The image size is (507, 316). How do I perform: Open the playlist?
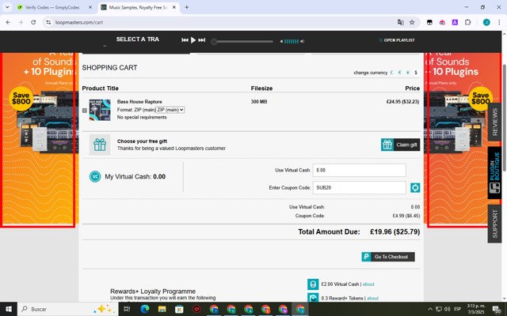[x=397, y=40]
